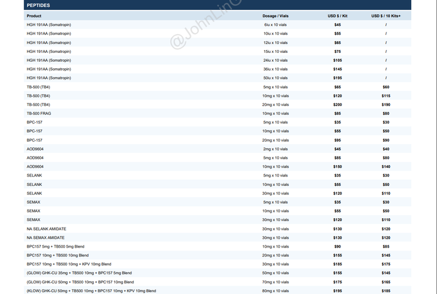Click the $190 10 Kits+ price
This screenshot has height=294, width=437.
pos(386,105)
